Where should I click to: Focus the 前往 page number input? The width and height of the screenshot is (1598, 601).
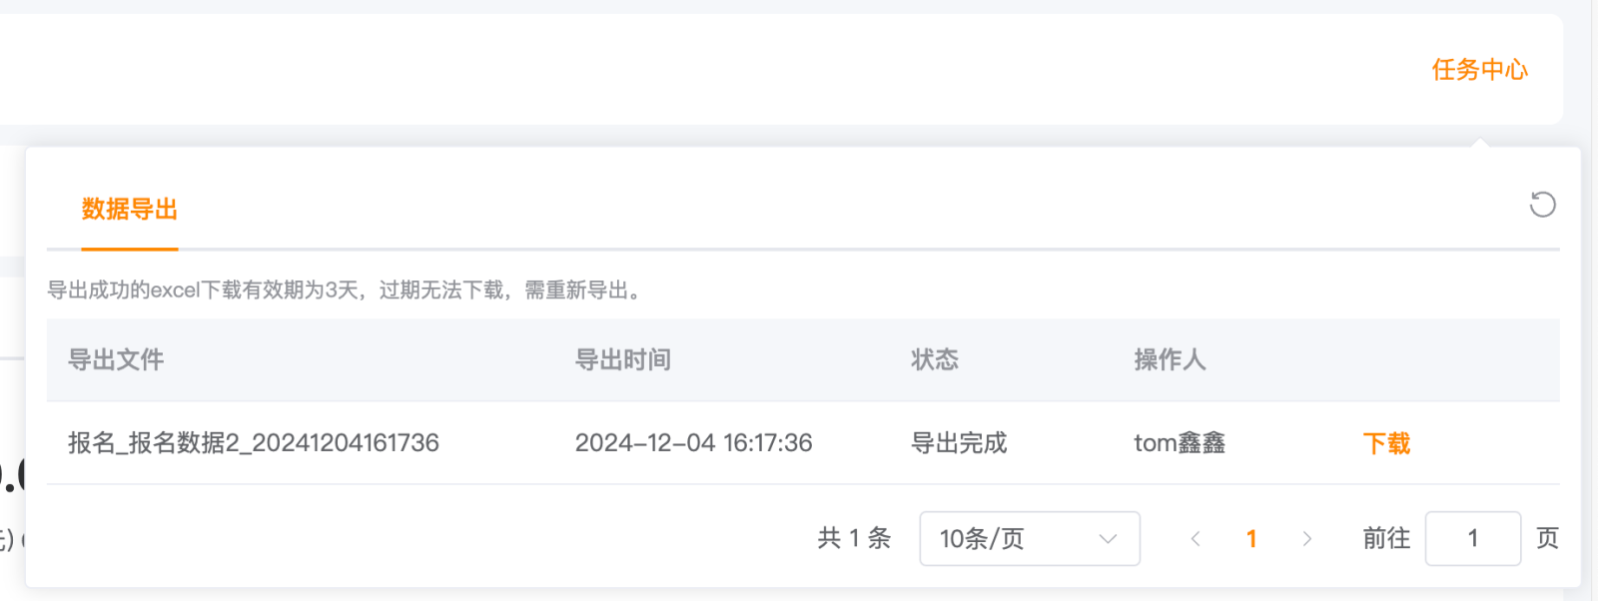[x=1473, y=539]
